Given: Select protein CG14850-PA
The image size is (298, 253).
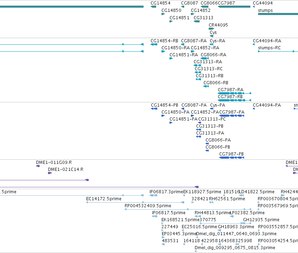Looking at the screenshot, I should coord(175,112).
